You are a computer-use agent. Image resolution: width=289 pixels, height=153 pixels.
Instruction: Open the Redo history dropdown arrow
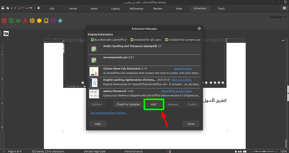point(34,8)
